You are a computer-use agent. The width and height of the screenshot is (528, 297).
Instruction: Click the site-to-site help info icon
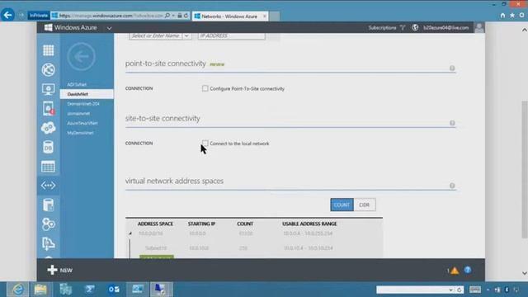(x=452, y=123)
